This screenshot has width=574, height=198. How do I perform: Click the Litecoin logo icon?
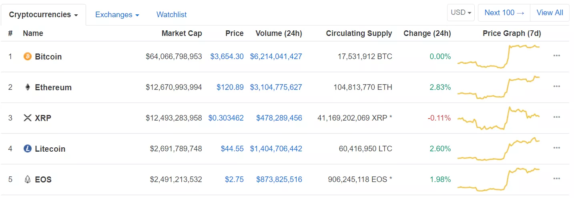pyautogui.click(x=28, y=148)
